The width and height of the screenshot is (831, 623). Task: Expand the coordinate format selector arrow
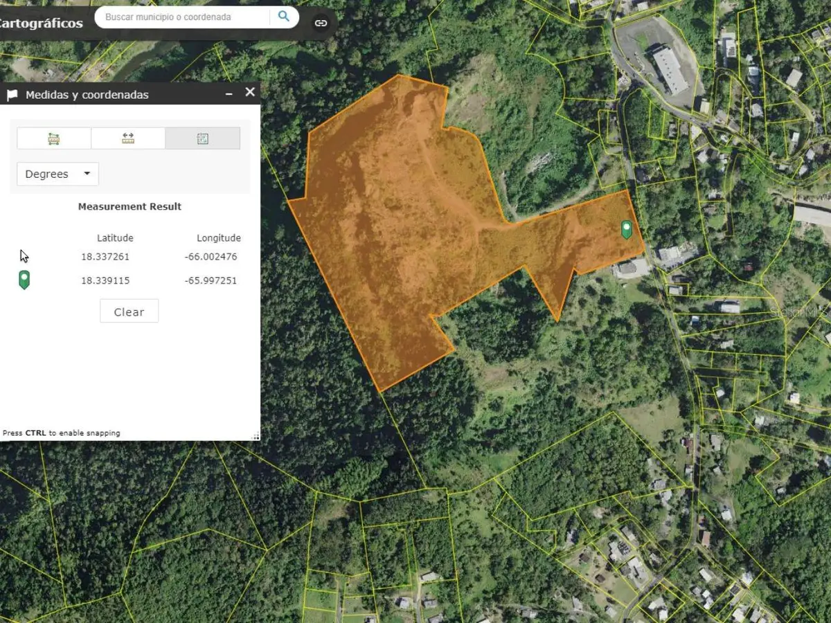pos(88,174)
